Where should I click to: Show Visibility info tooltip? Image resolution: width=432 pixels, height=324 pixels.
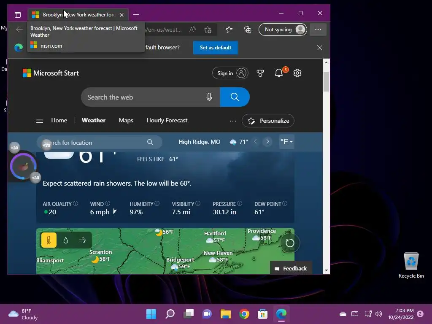click(x=198, y=203)
